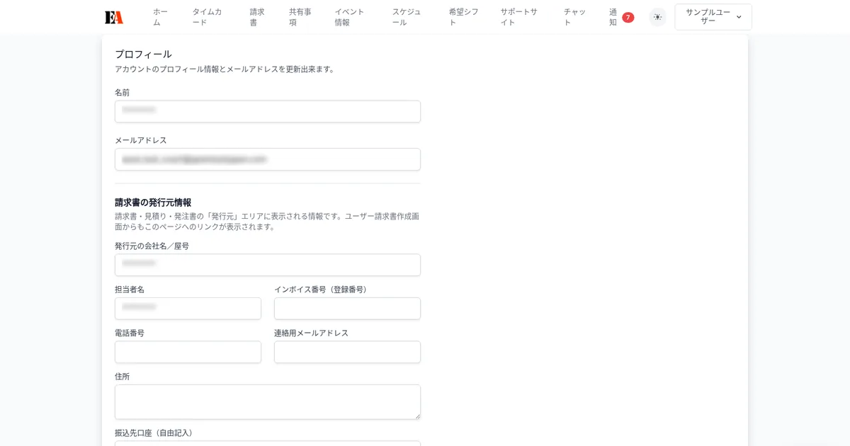Viewport: 850px width, 446px height.
Task: Switch to the 請求書 section
Action: point(256,16)
